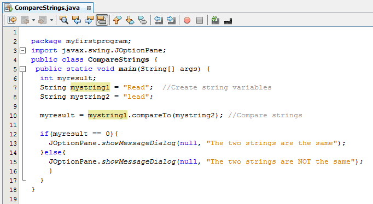The width and height of the screenshot is (373, 204).
Task: Click the Java file icon on the tab
Action: click(9, 8)
